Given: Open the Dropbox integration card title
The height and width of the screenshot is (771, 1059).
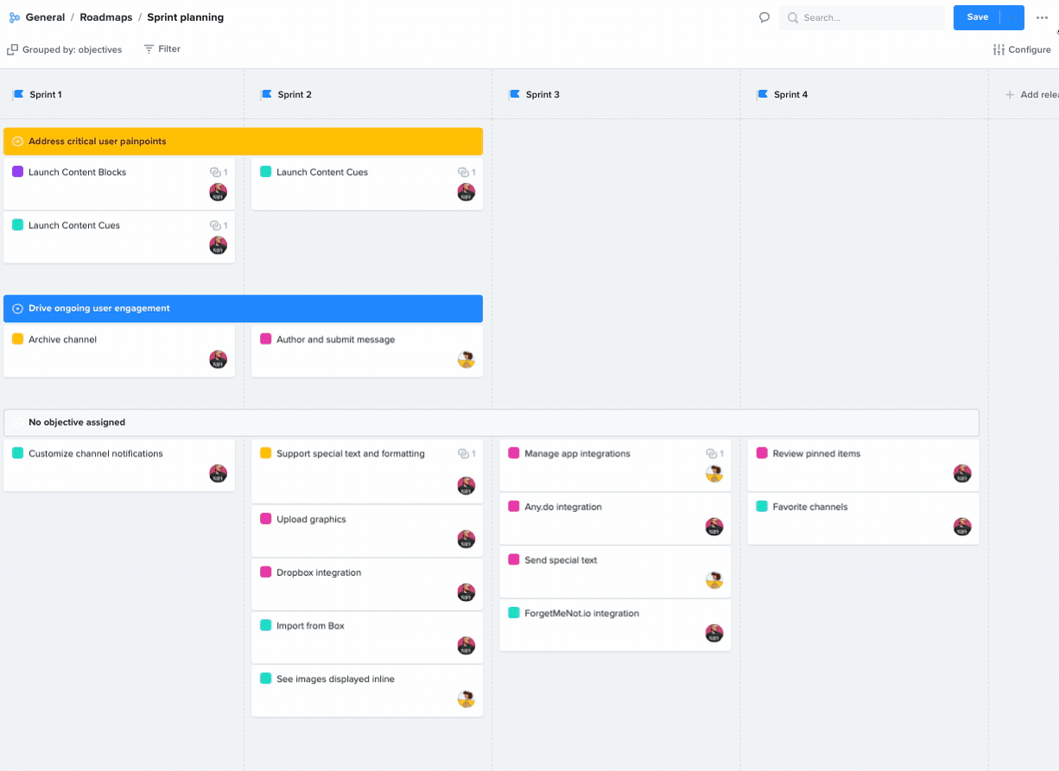Looking at the screenshot, I should [319, 573].
